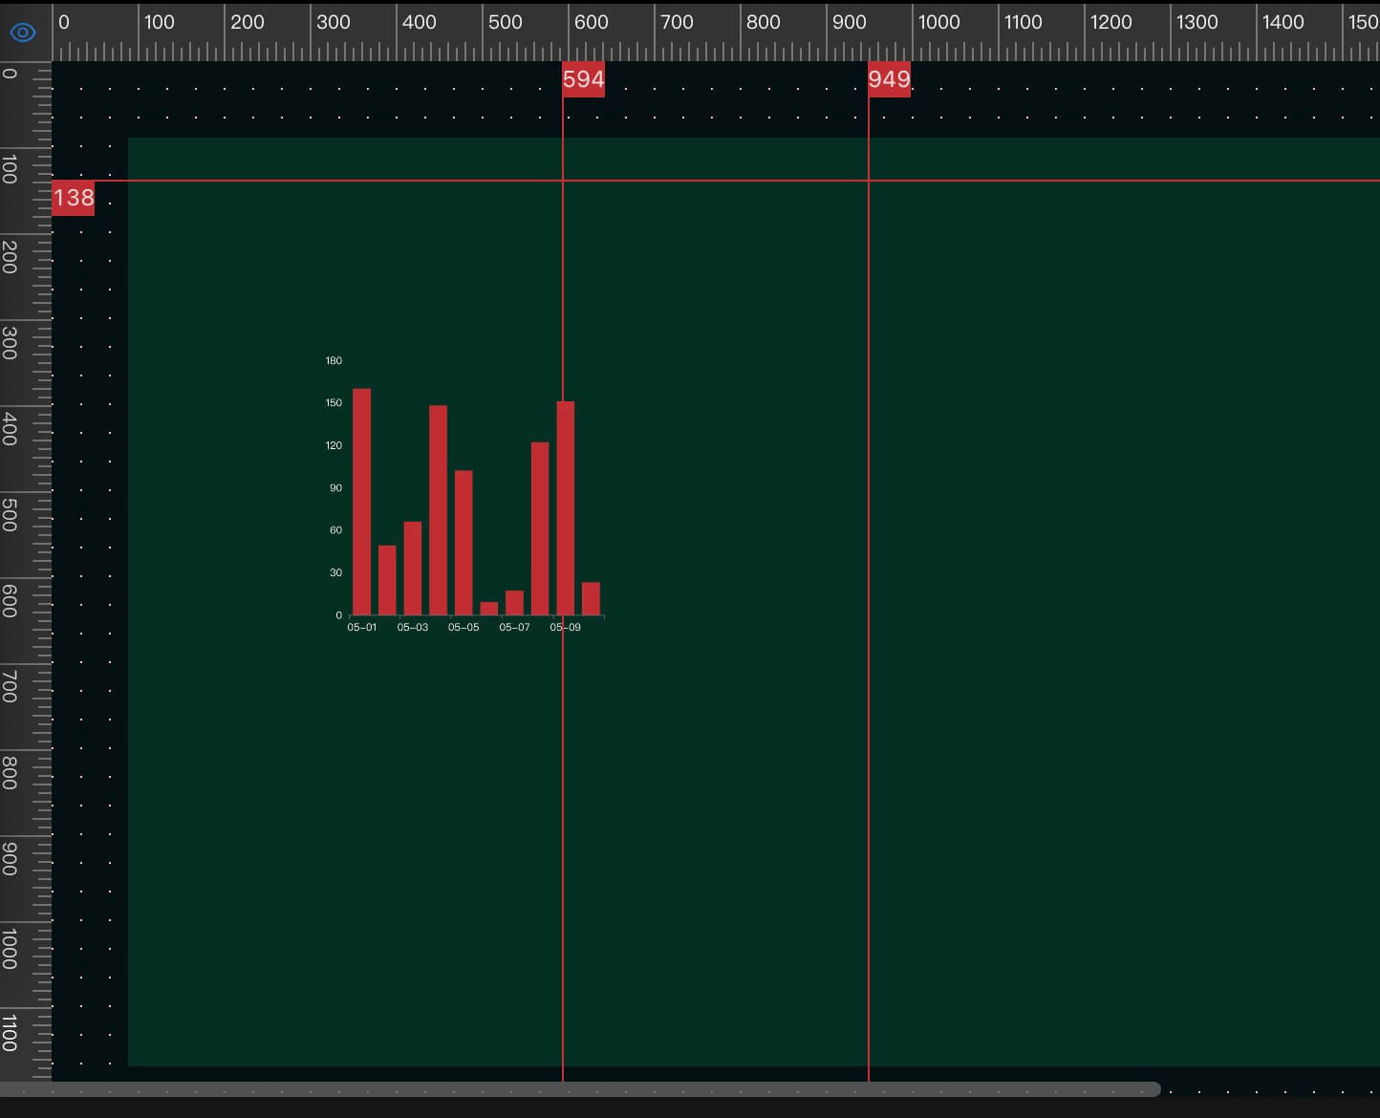Viewport: 1380px width, 1118px height.
Task: Select the vertical guide label 594
Action: pos(583,79)
